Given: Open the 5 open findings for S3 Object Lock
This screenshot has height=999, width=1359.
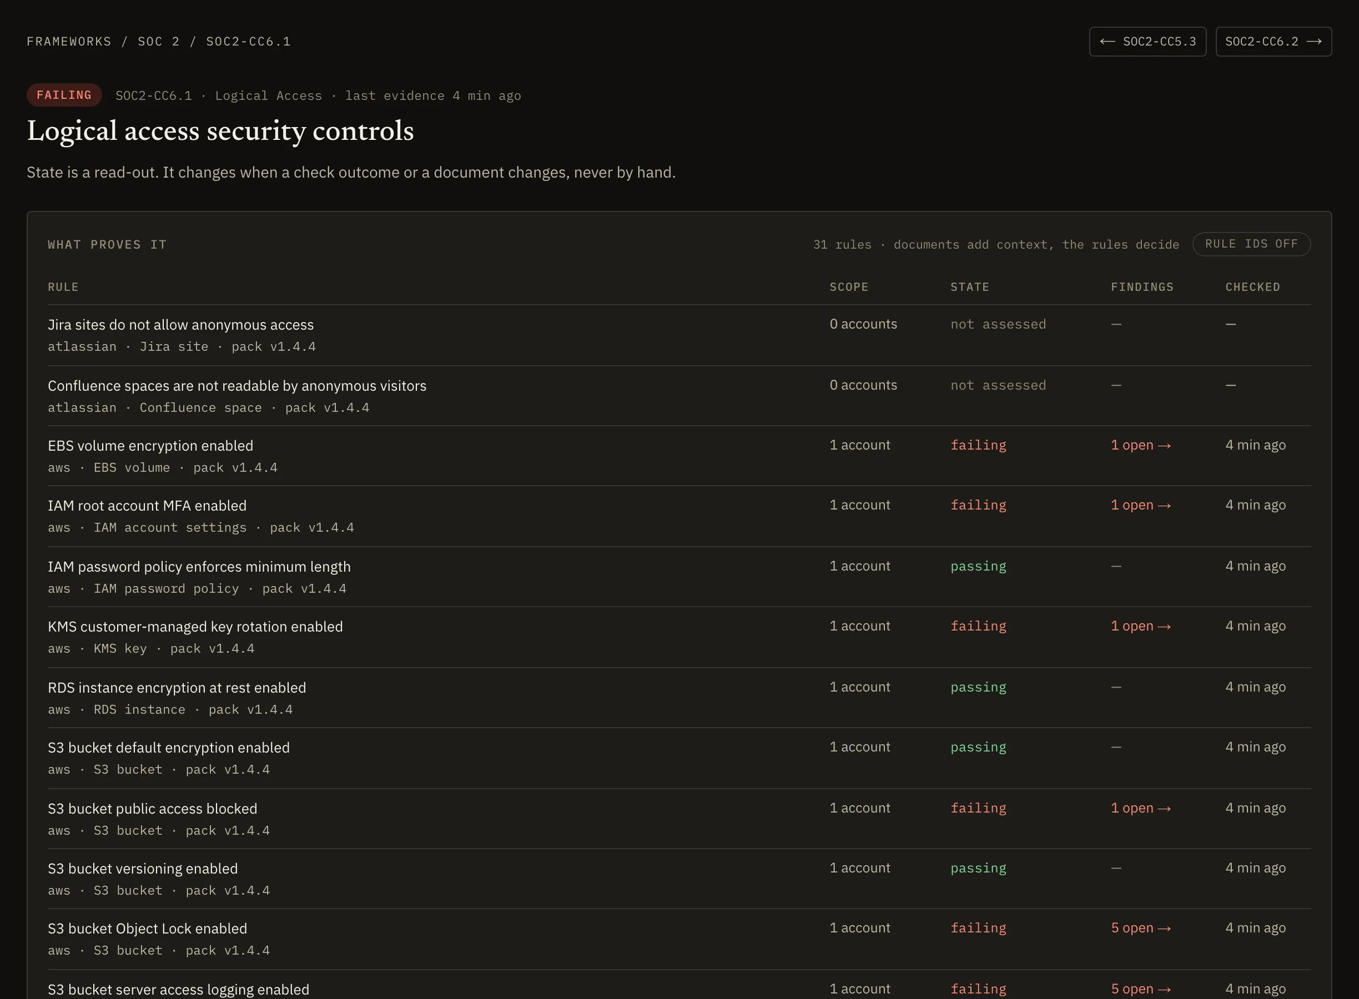Looking at the screenshot, I should pyautogui.click(x=1141, y=927).
